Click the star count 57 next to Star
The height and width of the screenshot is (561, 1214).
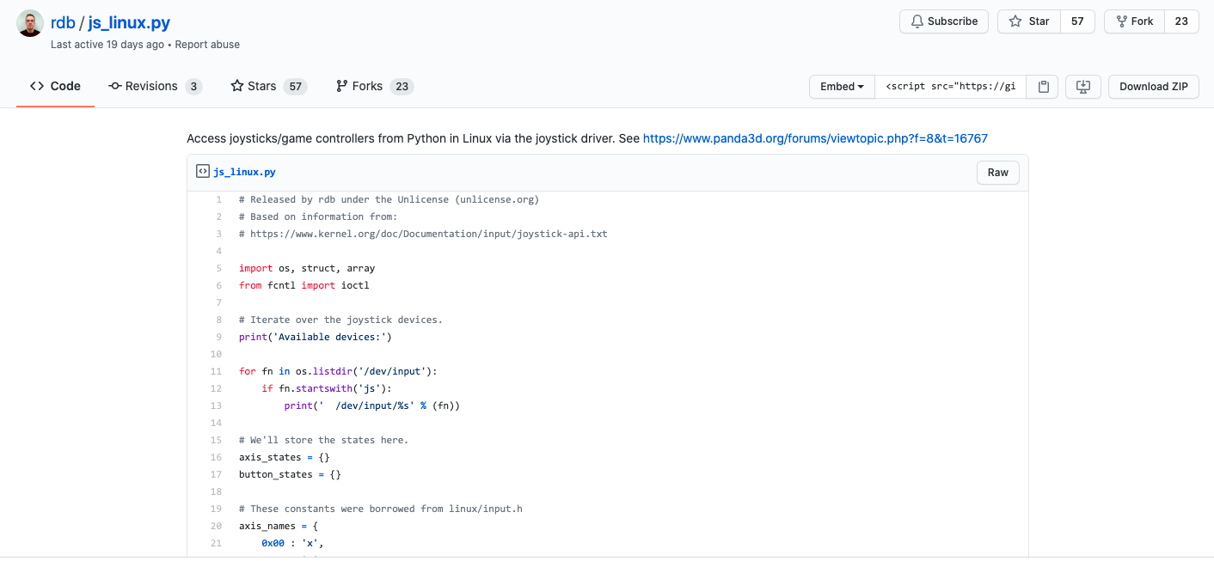click(x=1077, y=21)
